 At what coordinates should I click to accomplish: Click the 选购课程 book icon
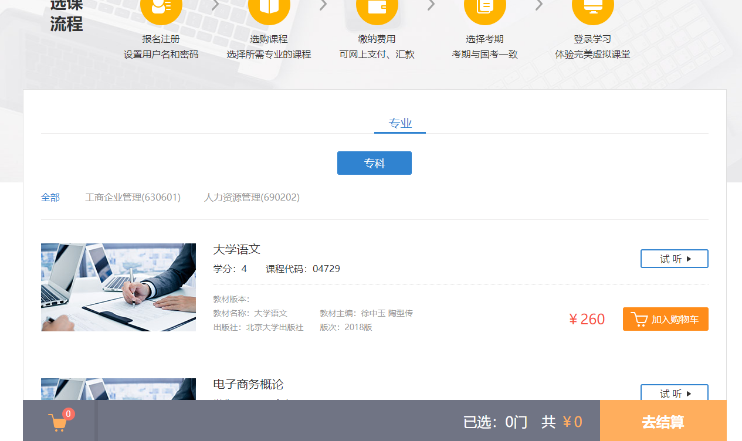[269, 7]
